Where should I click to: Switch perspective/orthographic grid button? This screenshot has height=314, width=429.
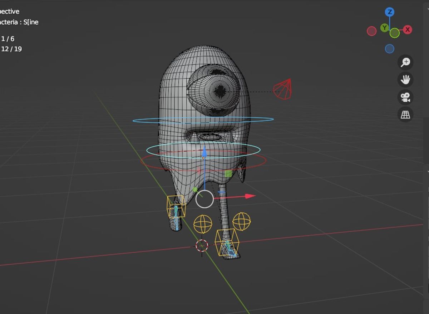pyautogui.click(x=405, y=115)
